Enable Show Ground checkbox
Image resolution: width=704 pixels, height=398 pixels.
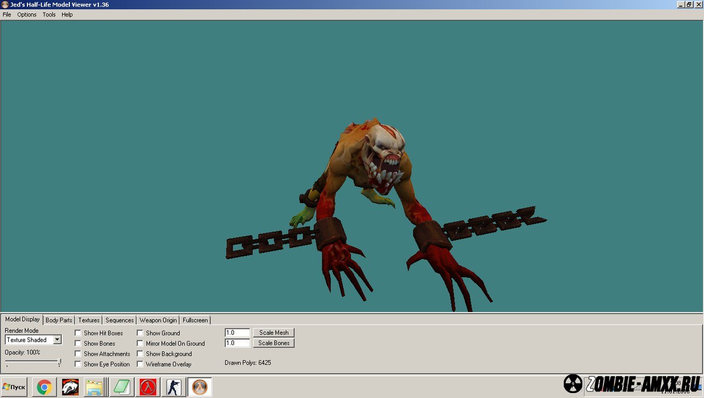click(140, 333)
